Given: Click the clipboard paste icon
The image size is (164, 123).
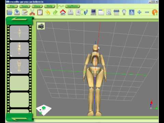Looking at the screenshot, I should click(x=40, y=12).
